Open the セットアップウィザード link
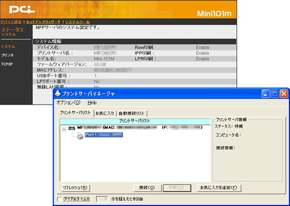The height and width of the screenshot is (206, 290). click(x=43, y=22)
